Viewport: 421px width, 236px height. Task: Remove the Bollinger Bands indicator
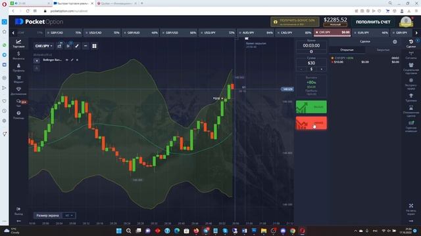[77, 60]
